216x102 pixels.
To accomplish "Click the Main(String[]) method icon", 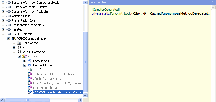I will pos(30,88).
